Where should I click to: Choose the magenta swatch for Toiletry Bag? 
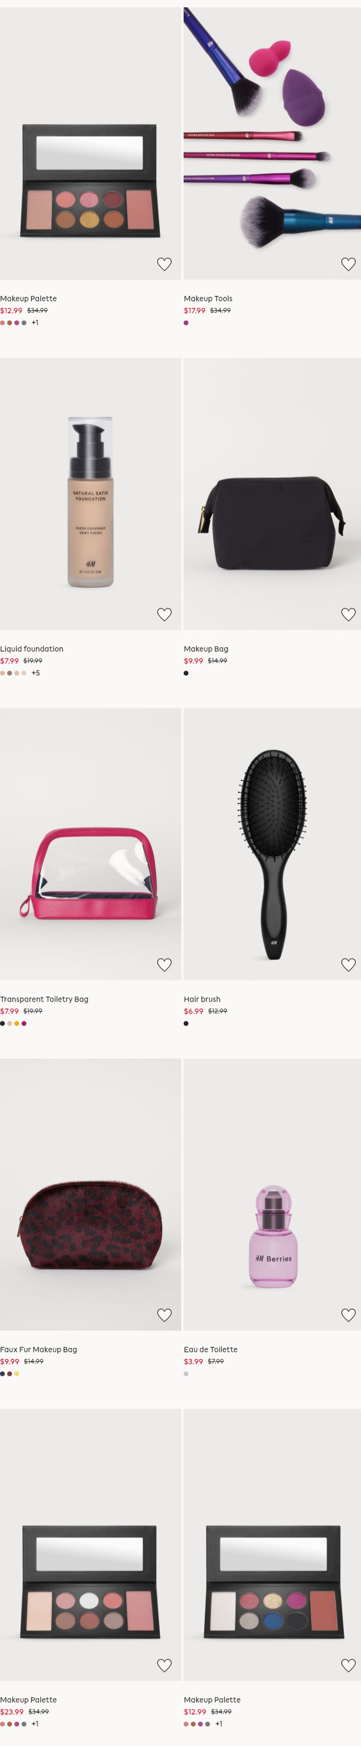[24, 1023]
